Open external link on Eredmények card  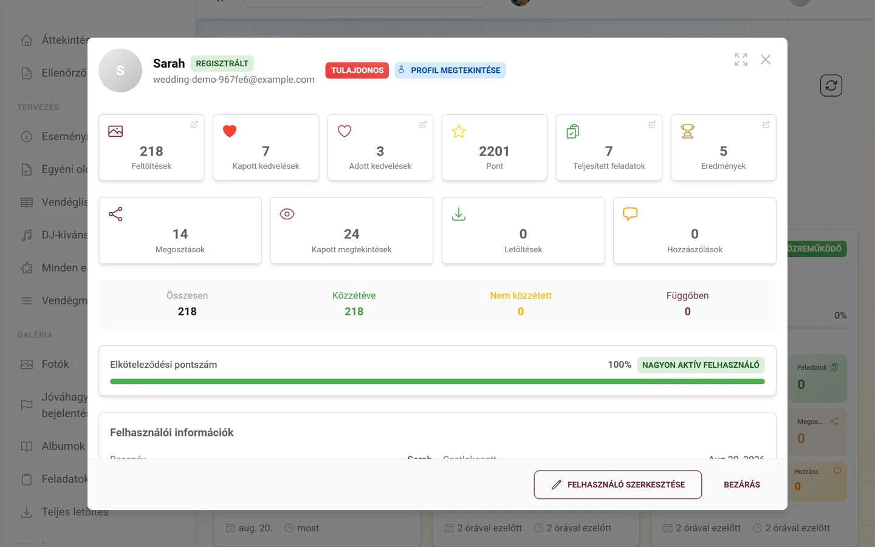pos(766,125)
